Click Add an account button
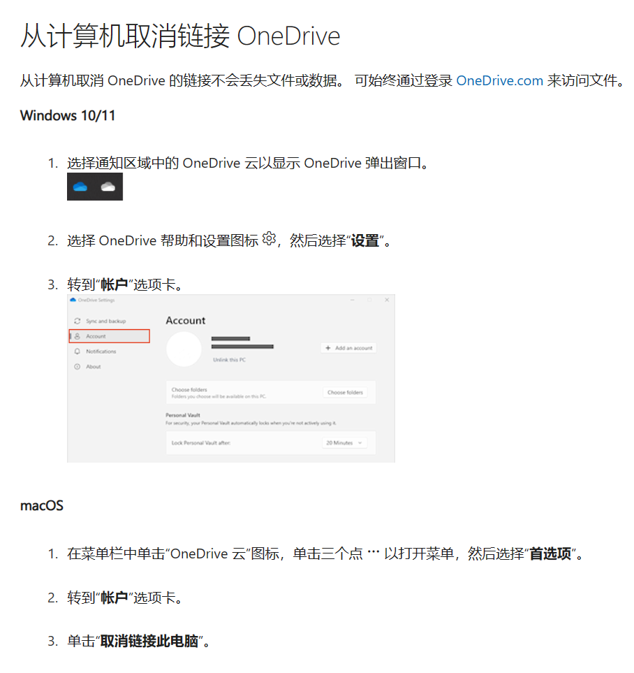The height and width of the screenshot is (673, 634). pyautogui.click(x=348, y=348)
